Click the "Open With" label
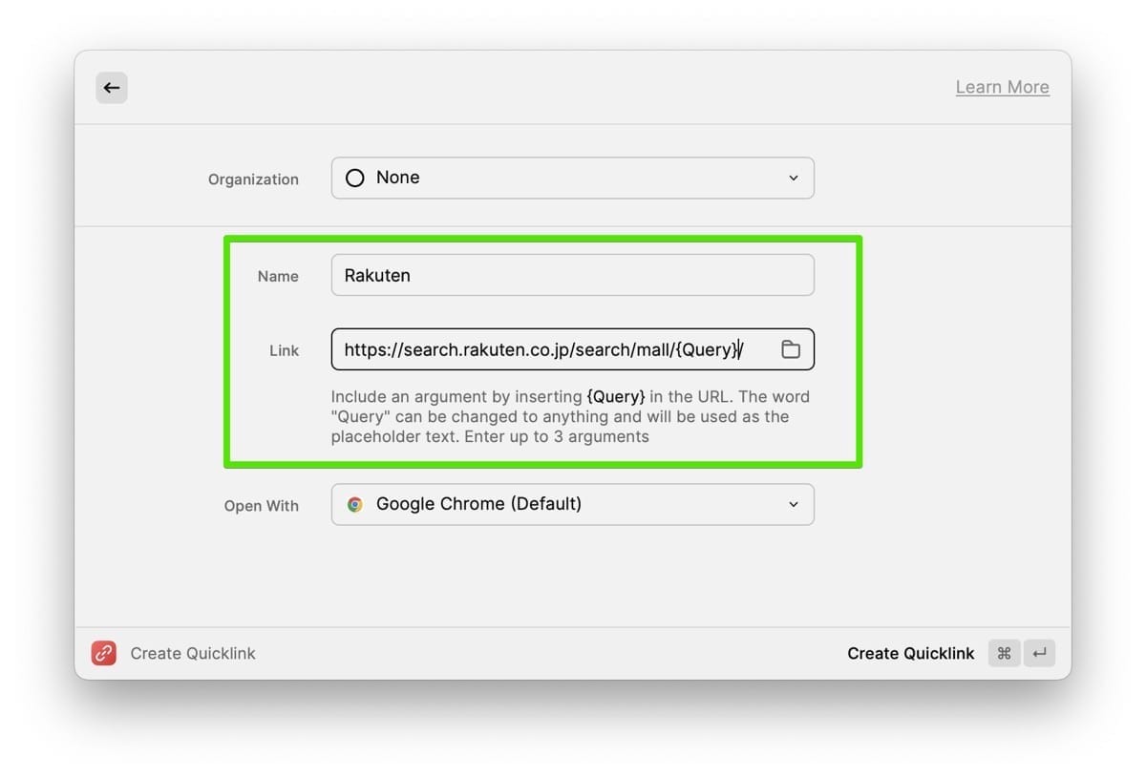This screenshot has width=1146, height=778. pos(262,506)
